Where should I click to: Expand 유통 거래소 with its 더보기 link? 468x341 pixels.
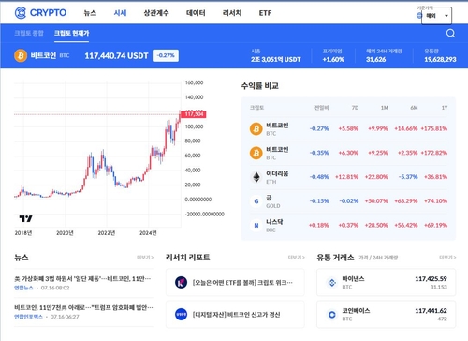click(447, 258)
